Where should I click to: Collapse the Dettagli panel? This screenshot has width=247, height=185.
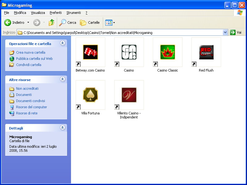point(63,128)
